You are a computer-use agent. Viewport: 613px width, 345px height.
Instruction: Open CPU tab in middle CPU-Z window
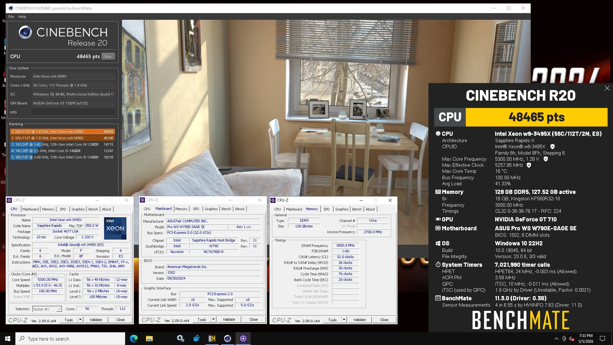click(147, 209)
